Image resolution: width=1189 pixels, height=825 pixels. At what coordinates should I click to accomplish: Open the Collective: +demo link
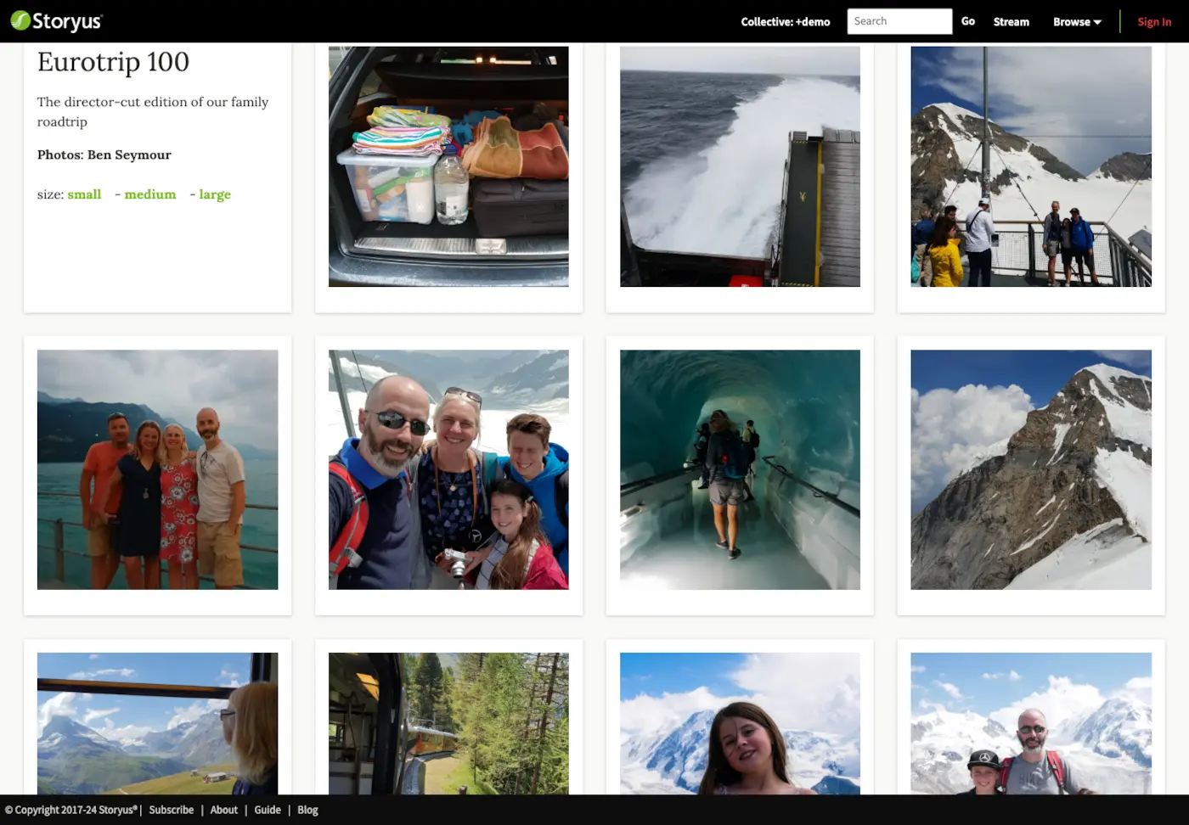(x=785, y=22)
